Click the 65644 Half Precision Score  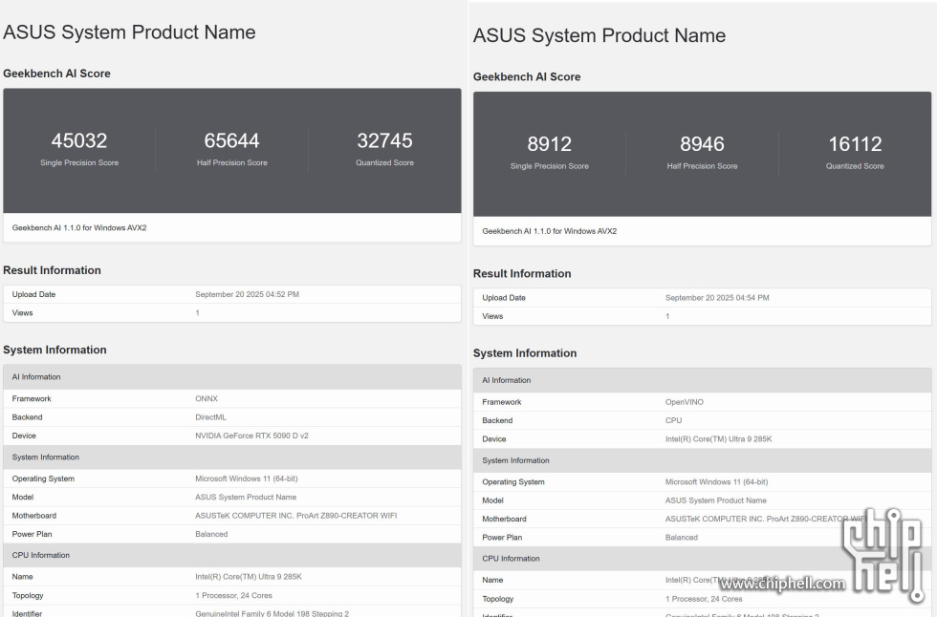(231, 141)
